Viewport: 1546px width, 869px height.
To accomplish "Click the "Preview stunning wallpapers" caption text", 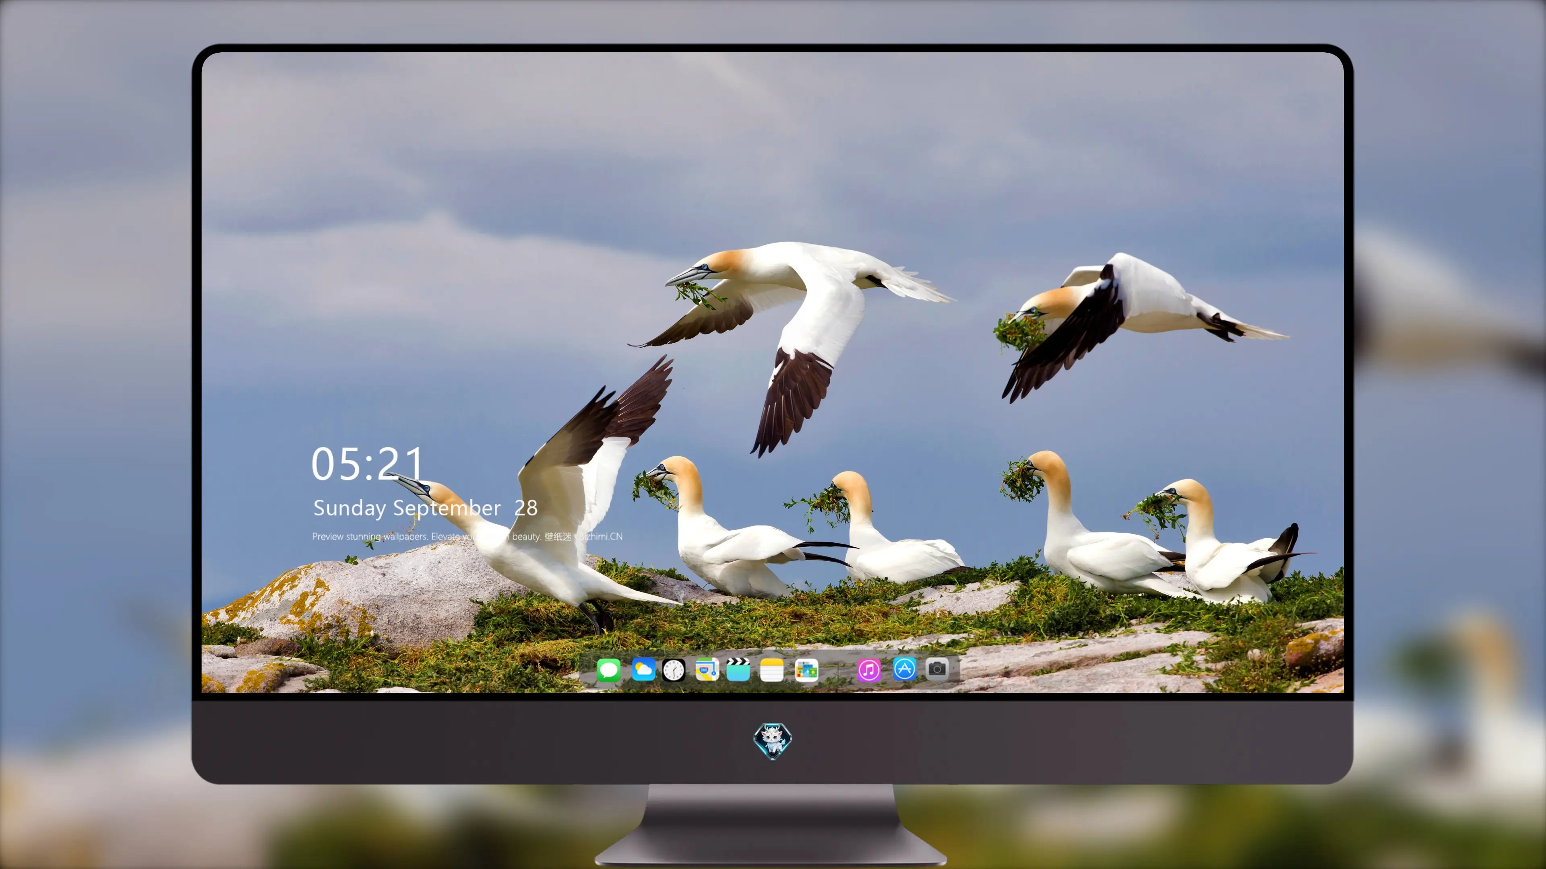I will coord(467,536).
